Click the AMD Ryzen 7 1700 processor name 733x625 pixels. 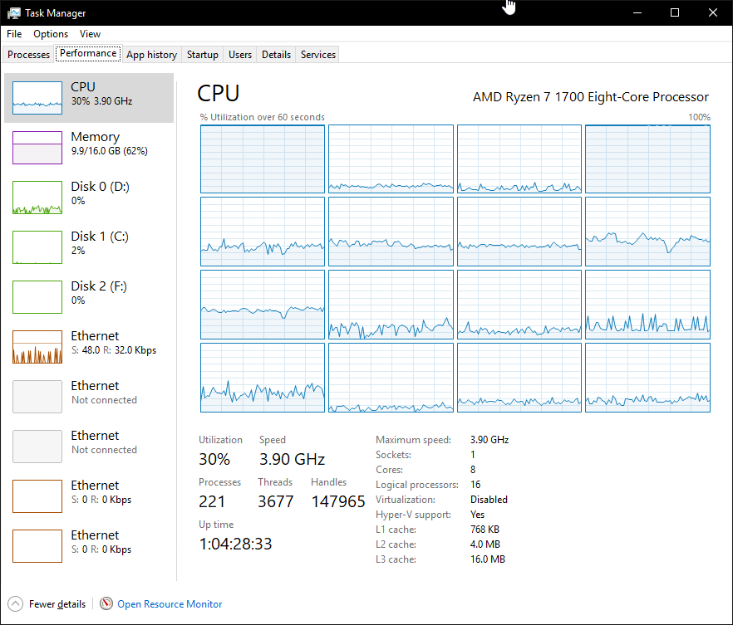[590, 96]
